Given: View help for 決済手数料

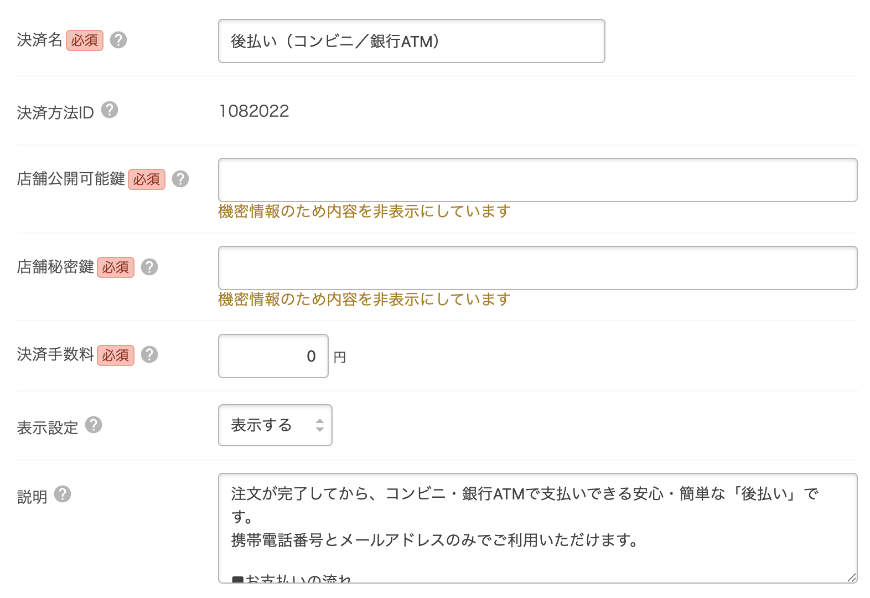Looking at the screenshot, I should click(149, 355).
